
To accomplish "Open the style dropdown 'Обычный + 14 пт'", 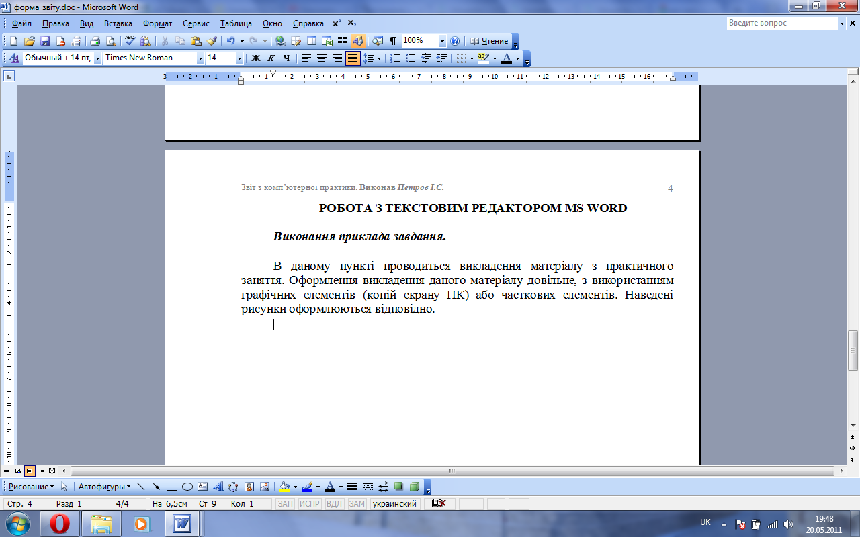I will pyautogui.click(x=97, y=58).
